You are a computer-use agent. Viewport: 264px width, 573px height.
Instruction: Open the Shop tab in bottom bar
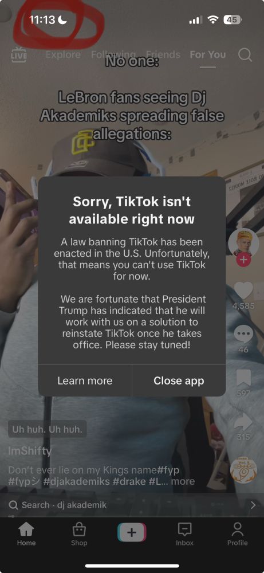click(x=79, y=534)
